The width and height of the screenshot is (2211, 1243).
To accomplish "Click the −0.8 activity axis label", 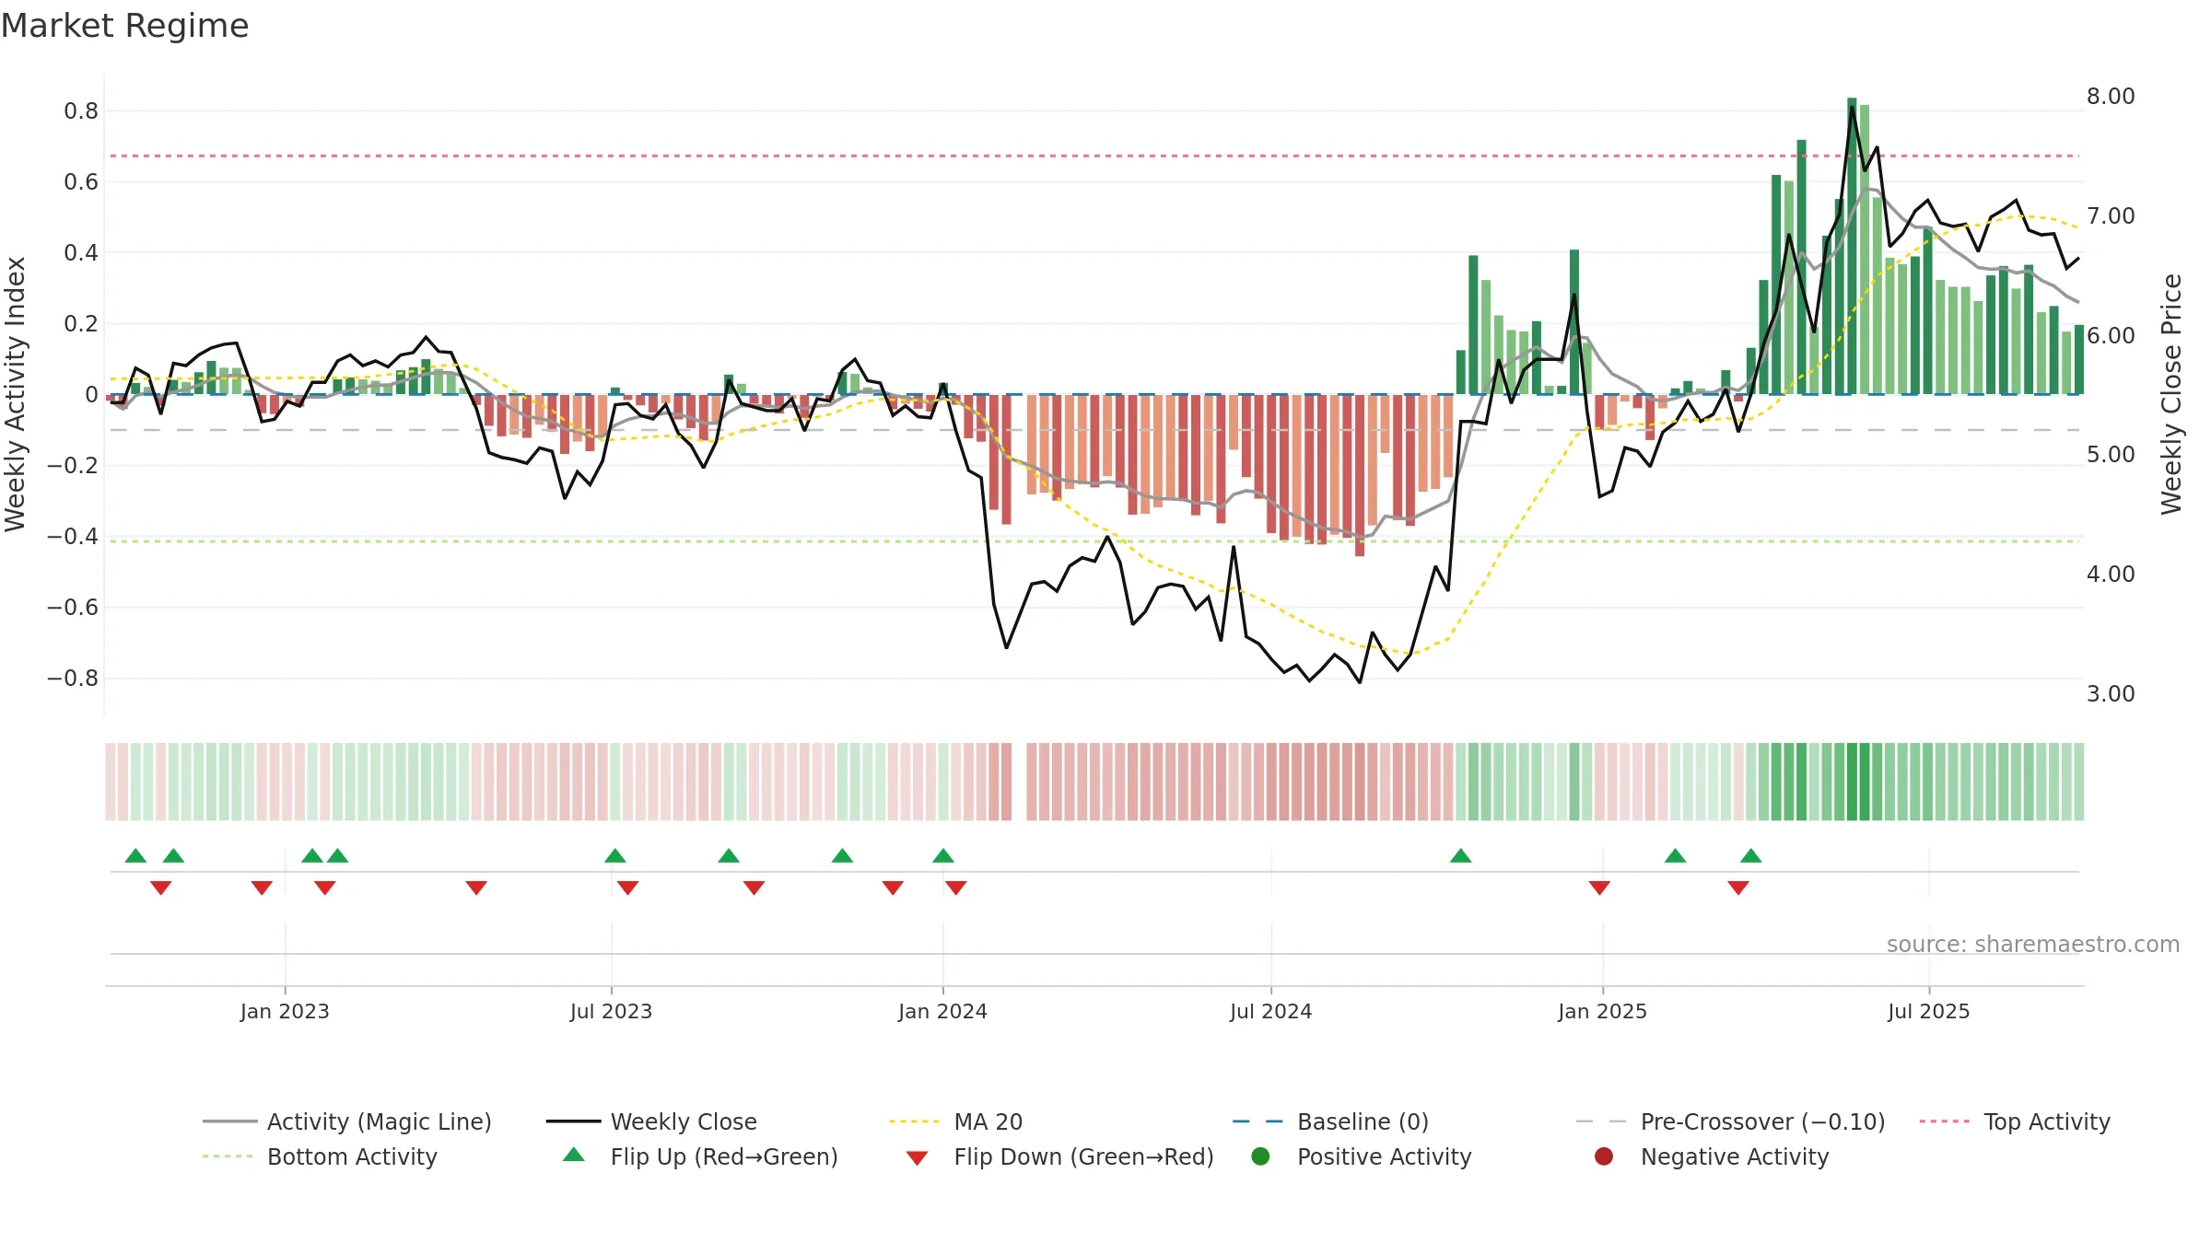I will click(73, 679).
